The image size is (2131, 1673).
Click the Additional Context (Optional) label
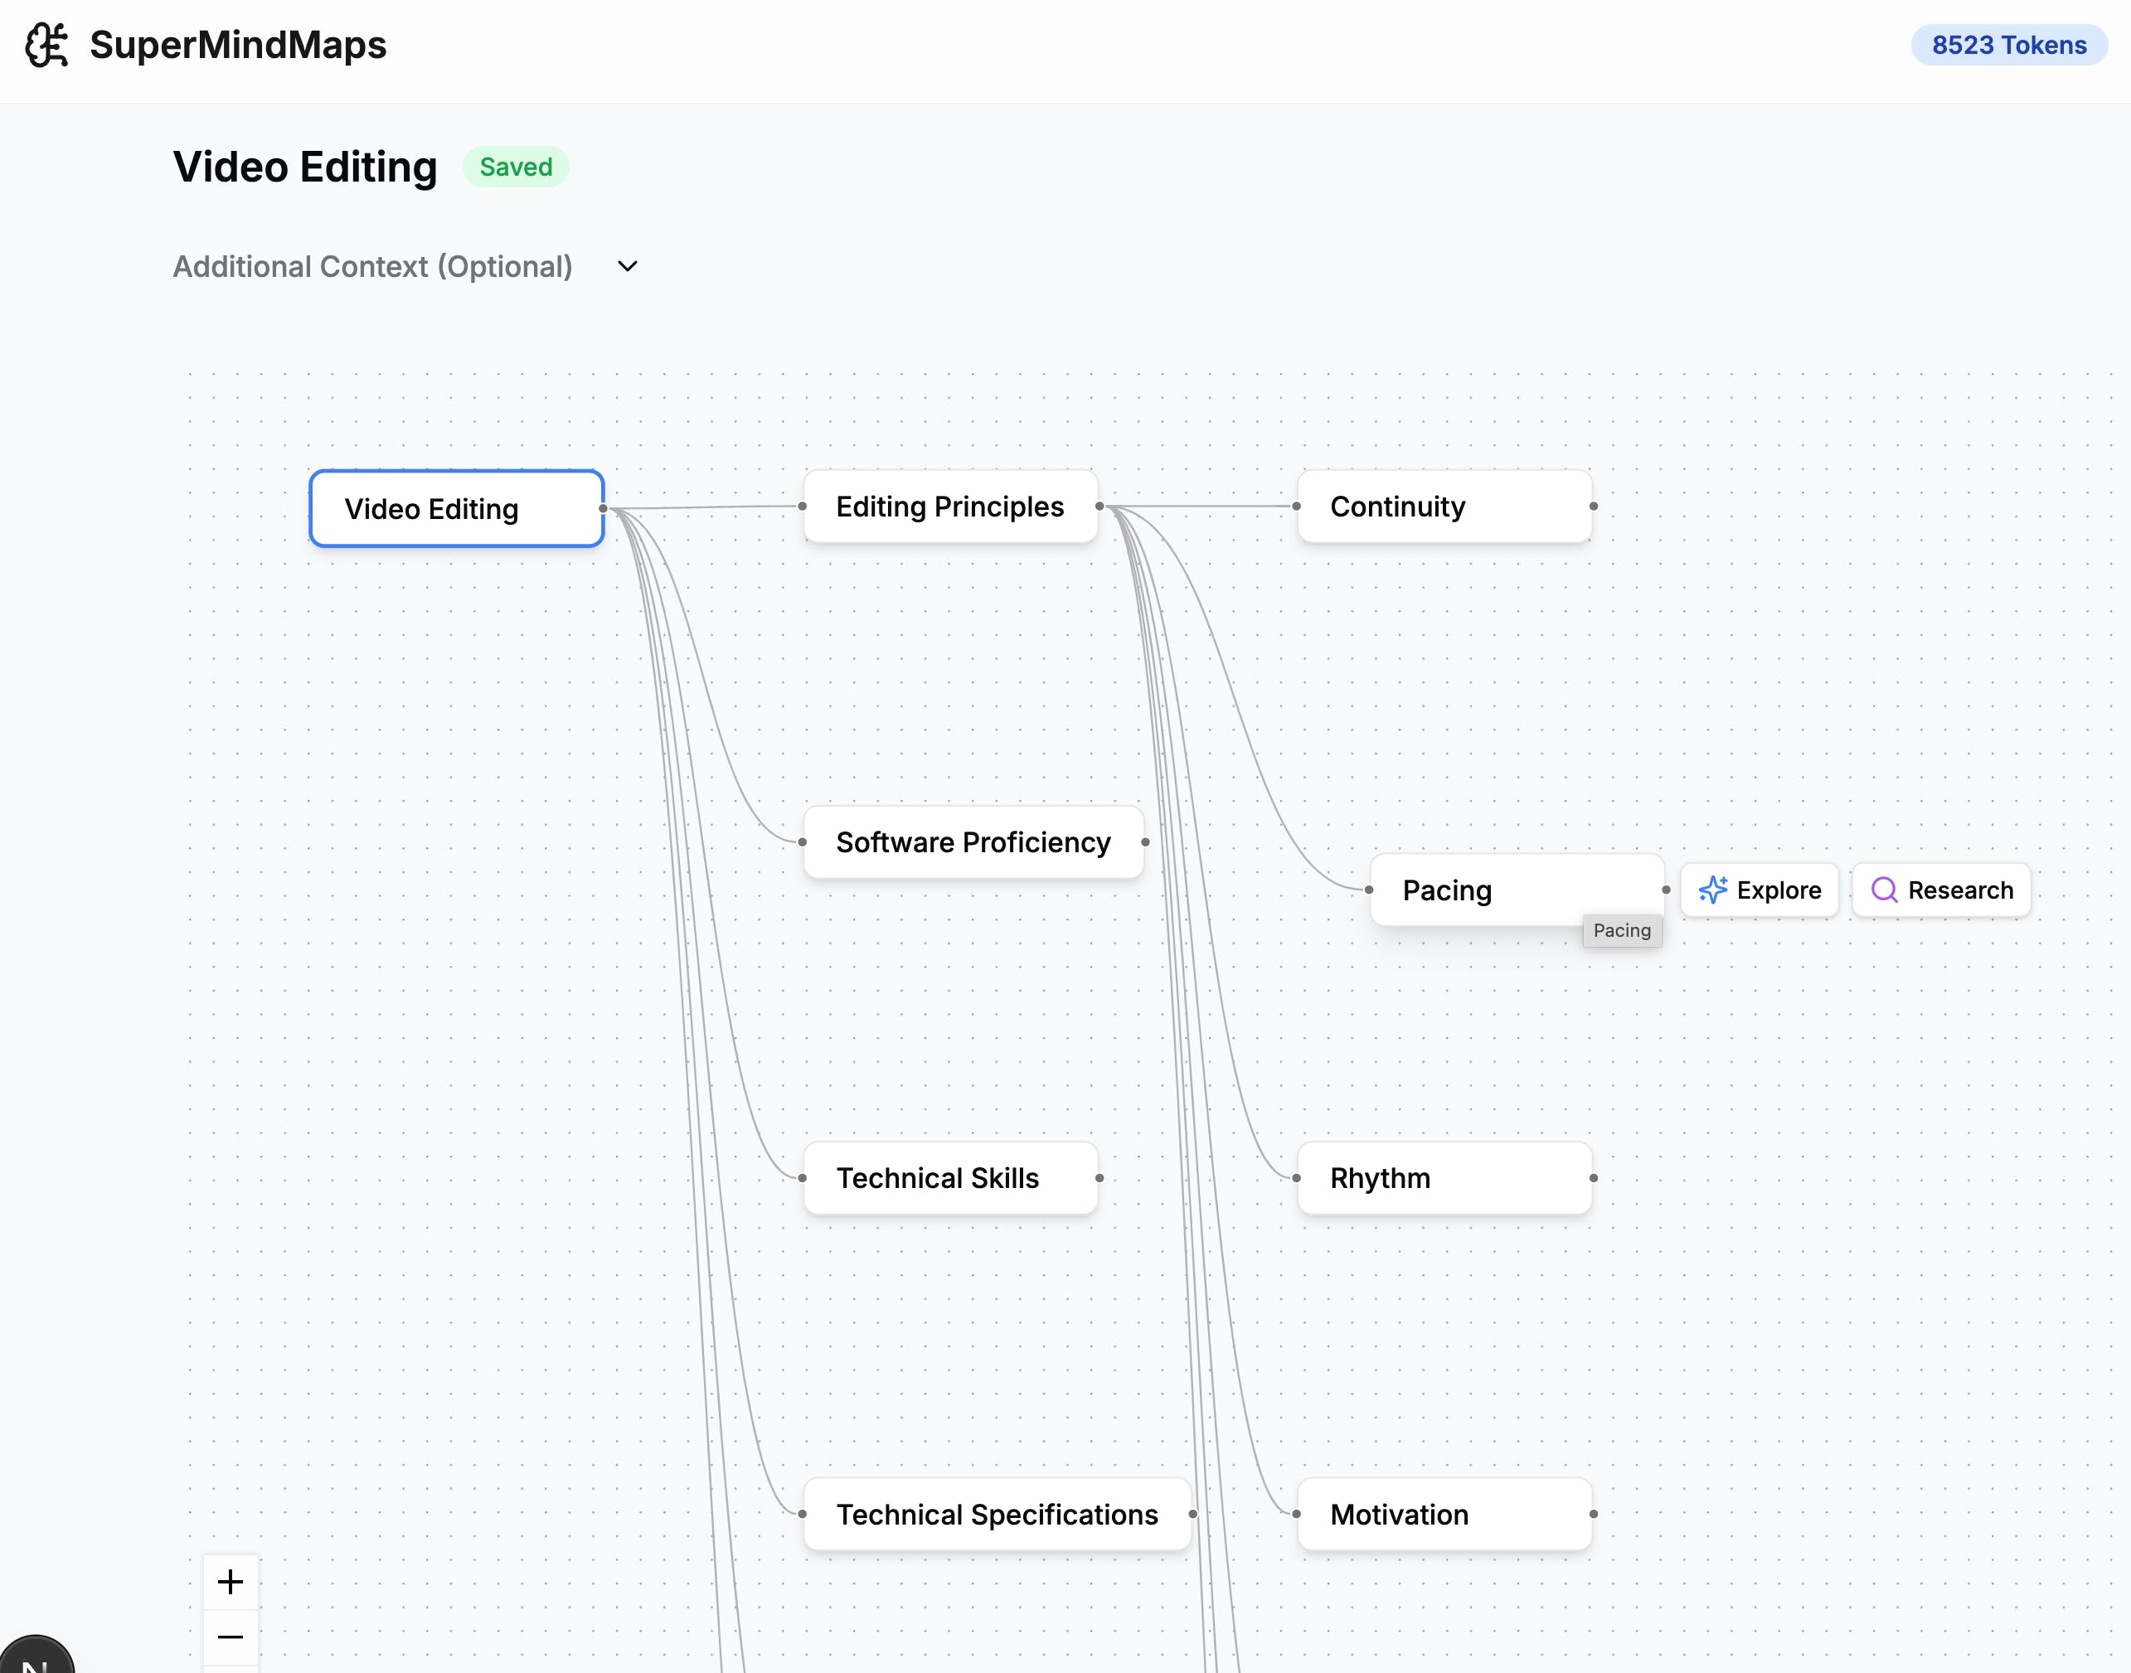pyautogui.click(x=372, y=266)
